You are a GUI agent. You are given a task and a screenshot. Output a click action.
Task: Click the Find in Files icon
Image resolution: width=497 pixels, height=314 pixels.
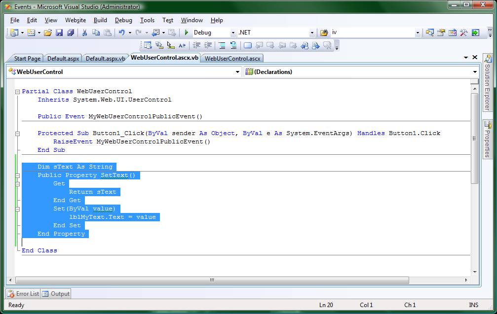324,33
